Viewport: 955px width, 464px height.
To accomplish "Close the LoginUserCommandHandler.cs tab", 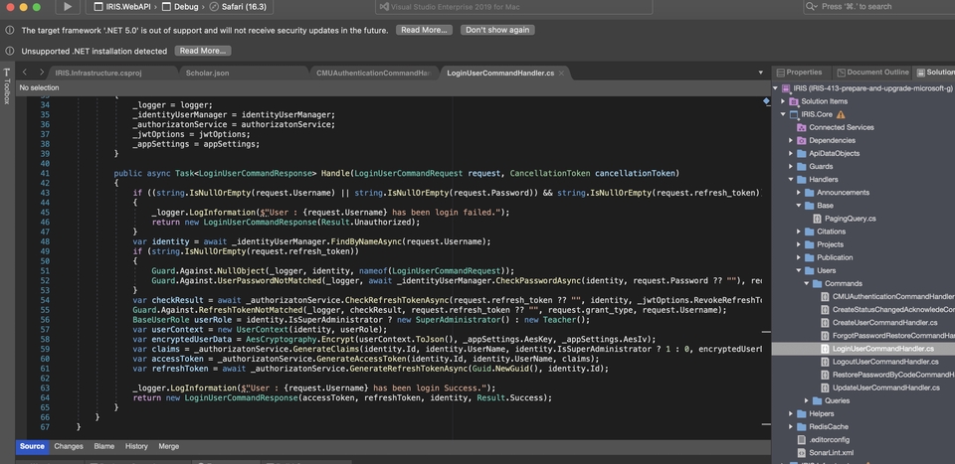I will click(x=561, y=73).
